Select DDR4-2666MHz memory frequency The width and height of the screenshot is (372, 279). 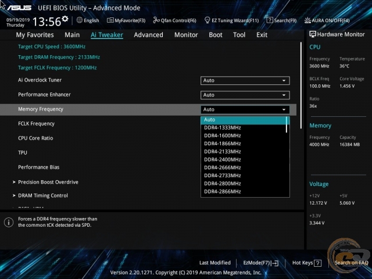pyautogui.click(x=244, y=167)
